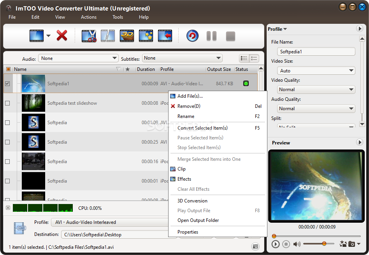Screen dimensions: 369x255
Task: Toggle the check-all box in the list header
Action: tap(8, 69)
